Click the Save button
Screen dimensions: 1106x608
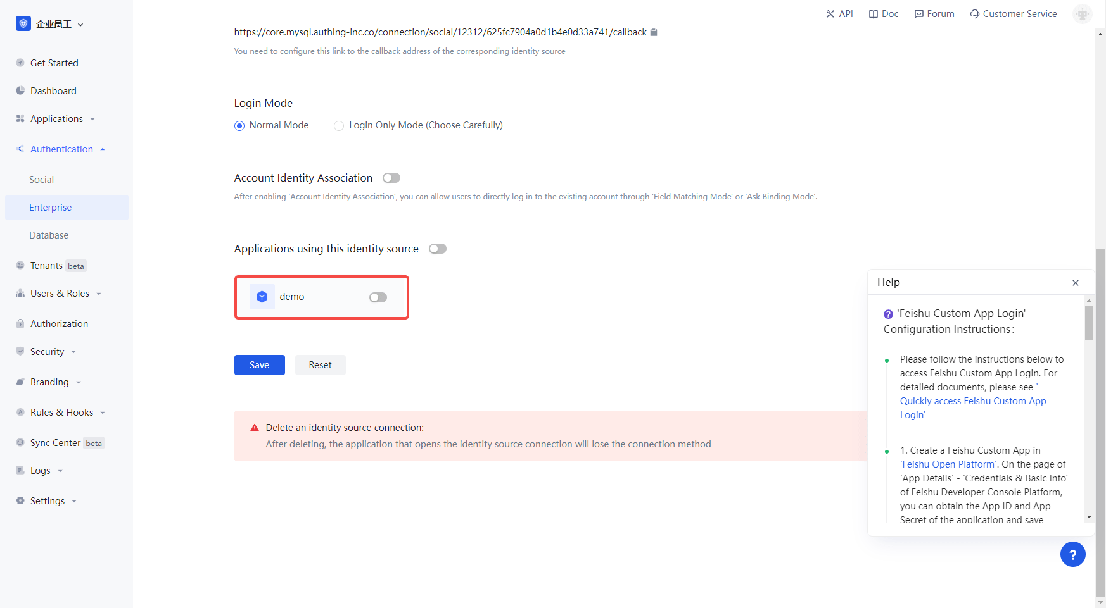(259, 365)
